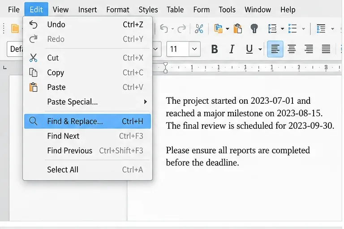The image size is (344, 229).
Task: Open the Styles menu
Action: point(148,10)
